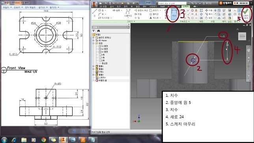Open File (파일) menu in Photo Viewer
Image resolution: width=254 pixels, height=143 pixels.
coord(7,8)
